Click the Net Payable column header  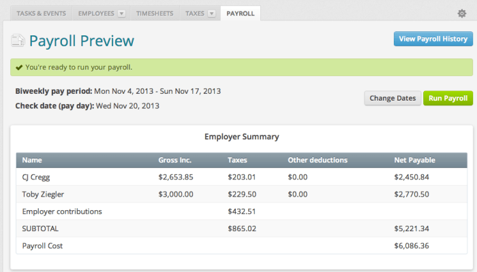tap(414, 160)
